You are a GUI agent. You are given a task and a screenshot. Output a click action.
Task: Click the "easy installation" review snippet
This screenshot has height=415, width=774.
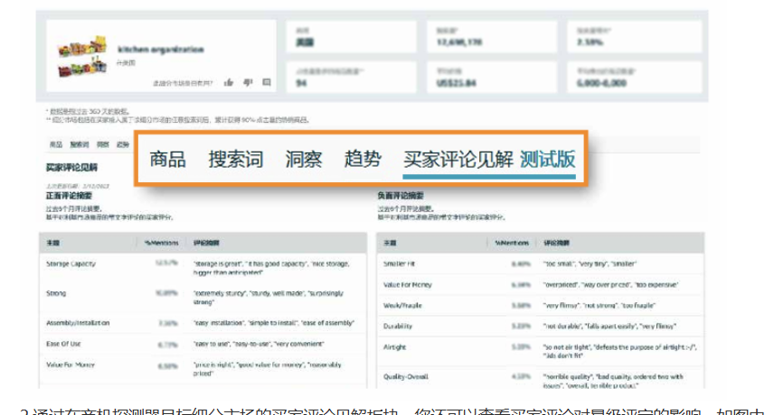(219, 323)
